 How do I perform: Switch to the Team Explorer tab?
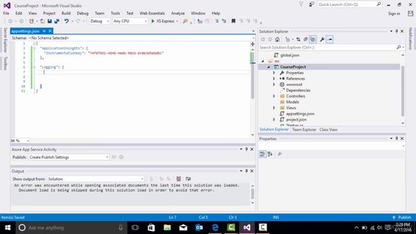pyautogui.click(x=304, y=129)
